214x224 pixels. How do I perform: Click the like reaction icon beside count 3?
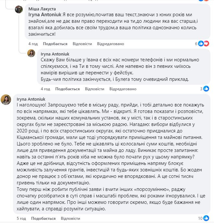pyautogui.click(x=207, y=89)
